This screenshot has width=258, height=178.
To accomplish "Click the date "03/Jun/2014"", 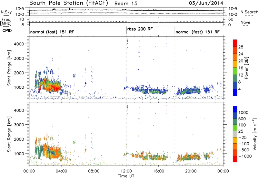I will tap(206, 3).
